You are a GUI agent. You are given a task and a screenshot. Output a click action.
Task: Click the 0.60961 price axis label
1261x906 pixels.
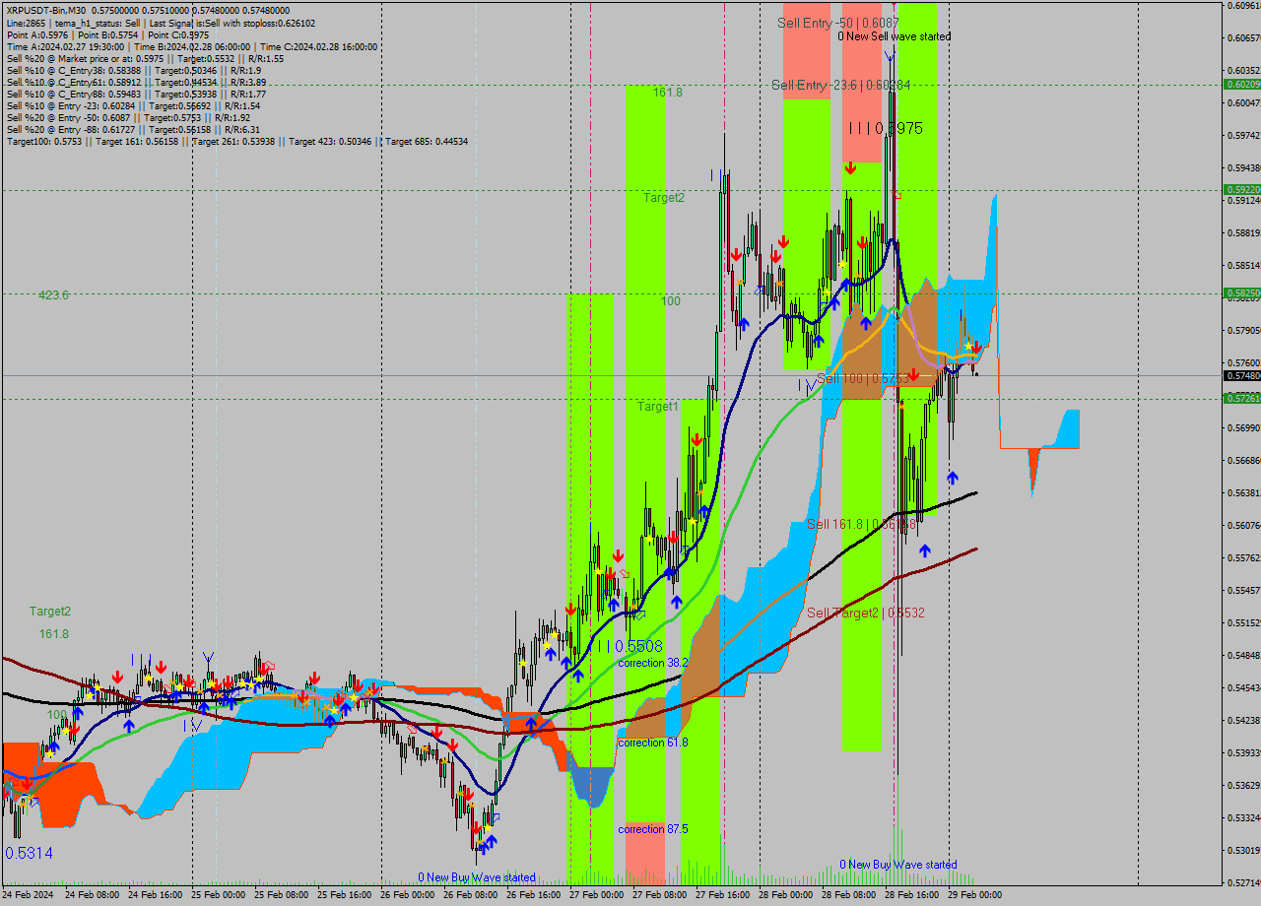tap(1243, 6)
